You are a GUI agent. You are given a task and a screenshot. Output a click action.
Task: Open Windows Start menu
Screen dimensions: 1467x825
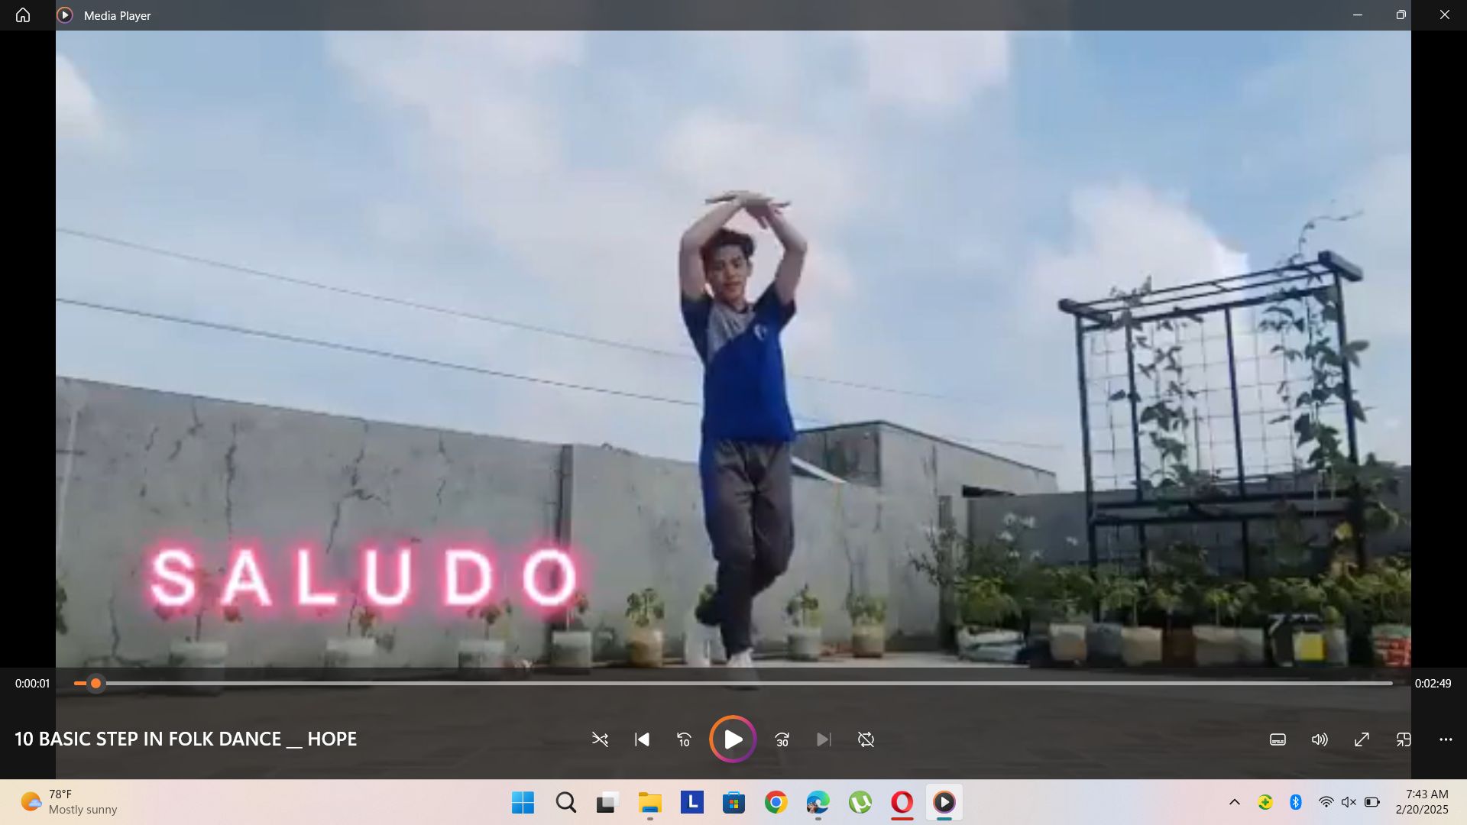[x=523, y=803]
